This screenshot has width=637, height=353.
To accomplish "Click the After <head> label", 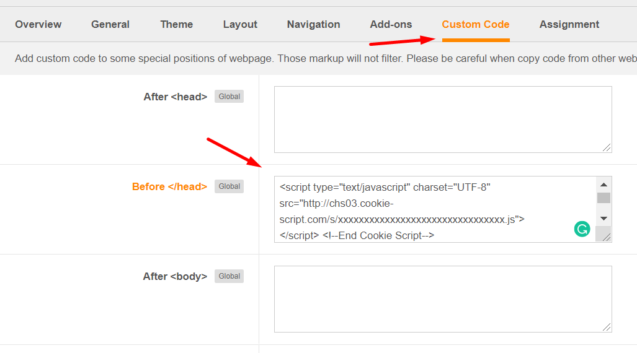I will 175,97.
